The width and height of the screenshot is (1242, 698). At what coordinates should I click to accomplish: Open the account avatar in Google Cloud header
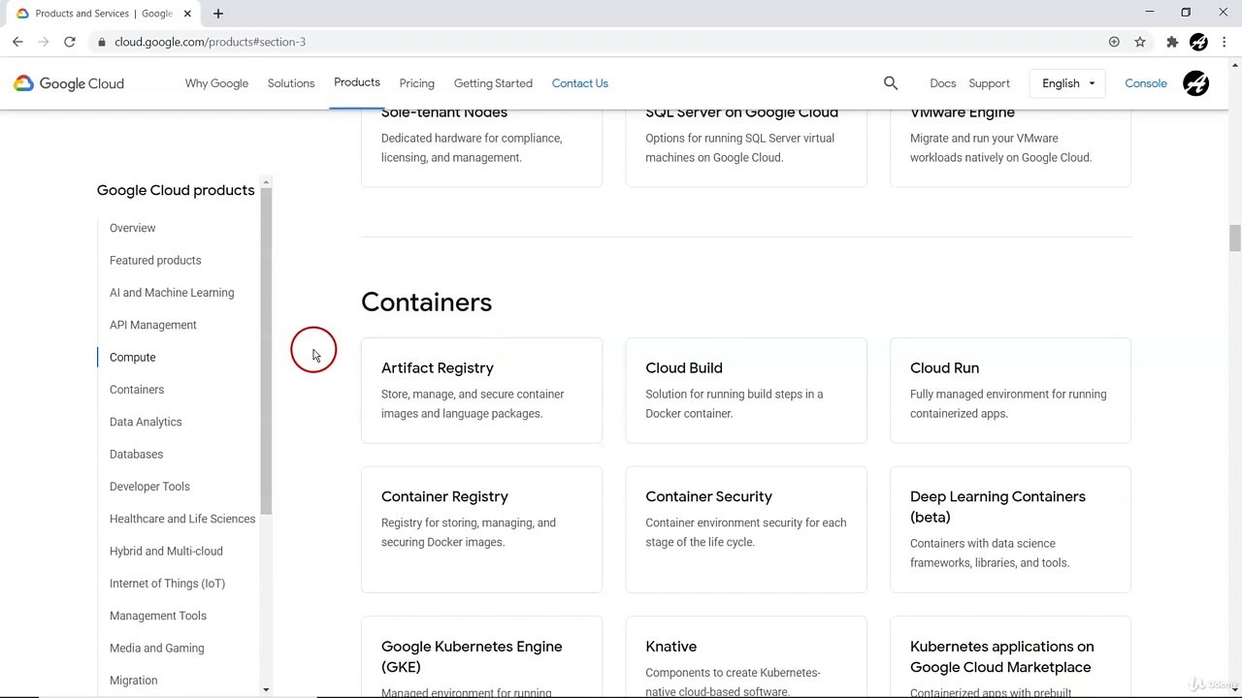coord(1195,83)
